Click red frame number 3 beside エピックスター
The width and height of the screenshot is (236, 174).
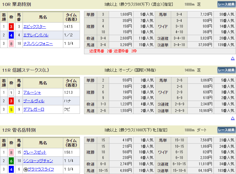11,27
